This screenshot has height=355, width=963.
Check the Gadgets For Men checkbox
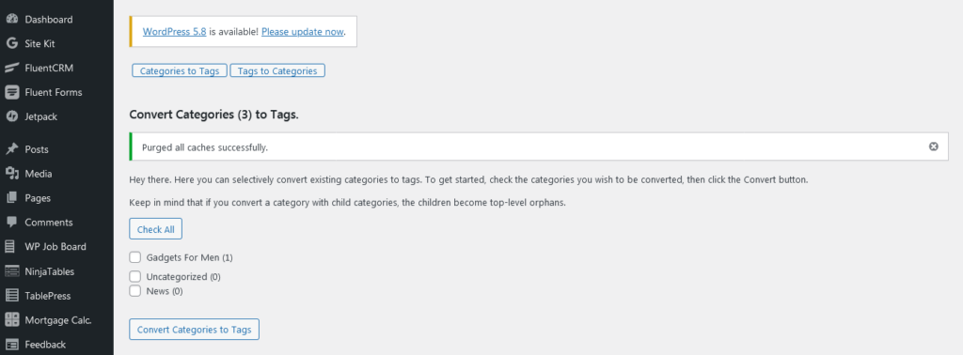click(135, 257)
